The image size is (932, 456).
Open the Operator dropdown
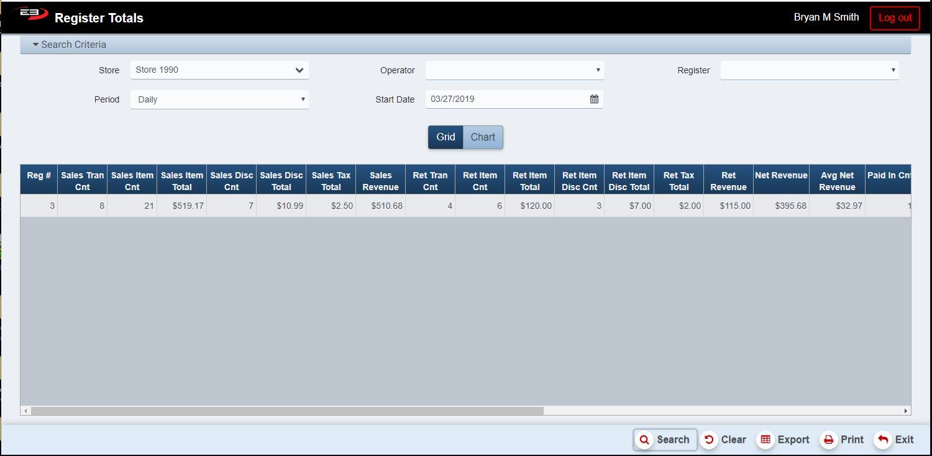coord(514,70)
